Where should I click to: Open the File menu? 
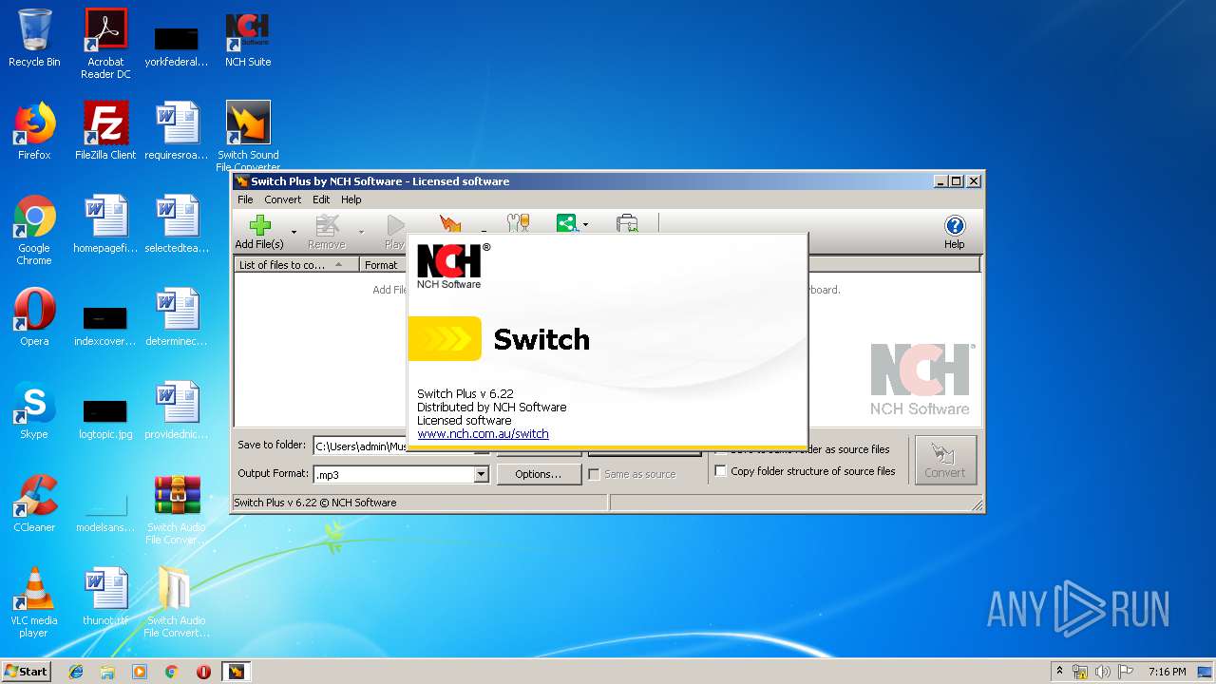tap(245, 199)
